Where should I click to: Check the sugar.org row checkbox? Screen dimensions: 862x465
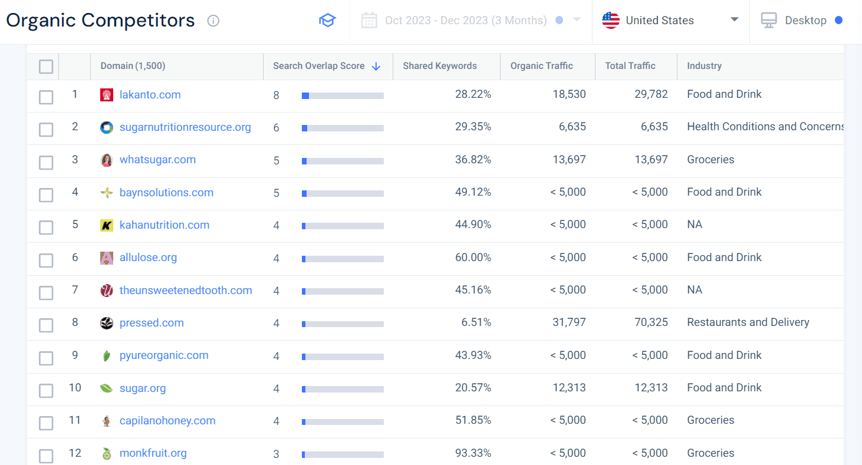pos(46,391)
